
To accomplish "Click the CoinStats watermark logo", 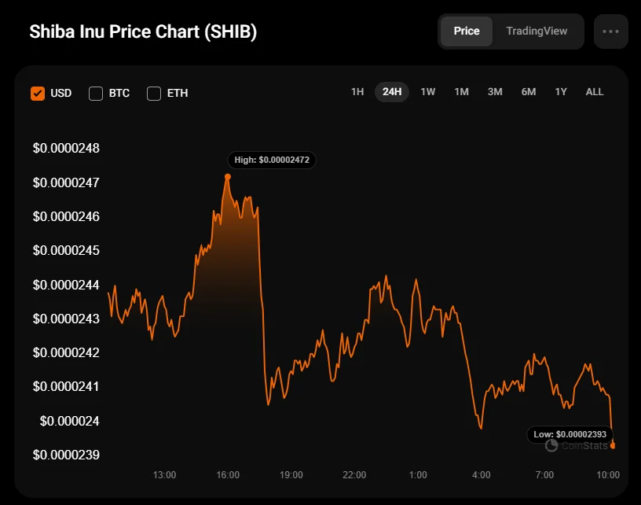I will [x=577, y=446].
